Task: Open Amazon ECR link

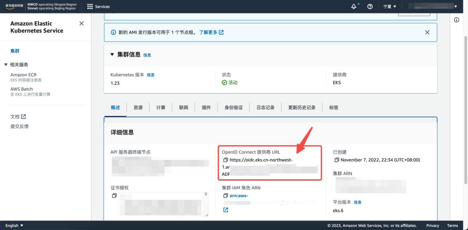Action: 23,75
